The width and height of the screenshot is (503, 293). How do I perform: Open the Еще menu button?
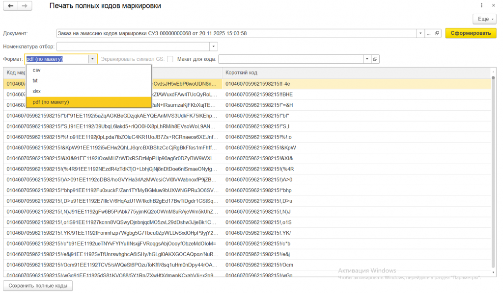484,19
